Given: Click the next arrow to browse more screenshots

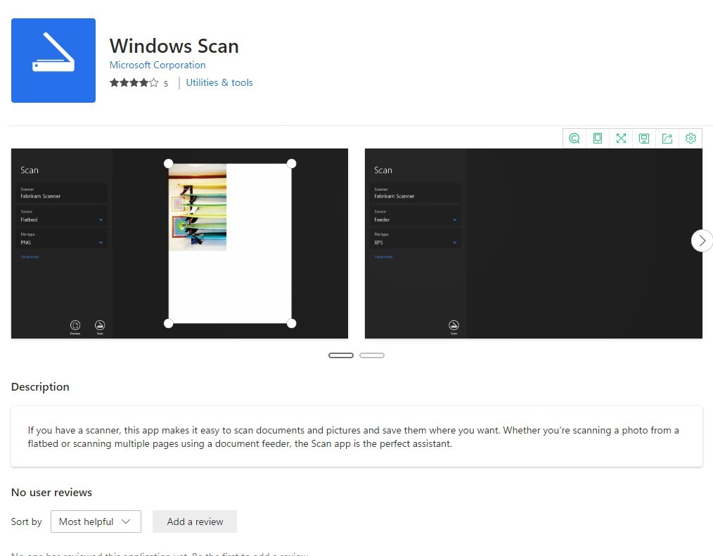Looking at the screenshot, I should click(701, 240).
